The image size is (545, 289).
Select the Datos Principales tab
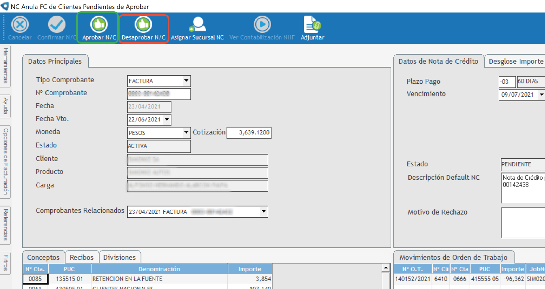click(x=55, y=62)
